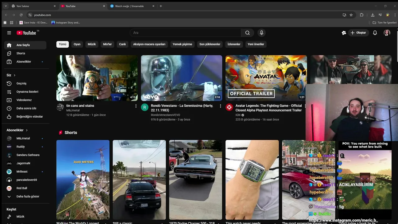Open Chrome downloads icon
This screenshot has width=398, height=224.
coord(373,15)
